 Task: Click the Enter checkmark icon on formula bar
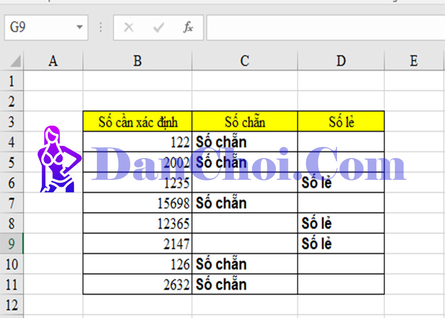pos(158,27)
